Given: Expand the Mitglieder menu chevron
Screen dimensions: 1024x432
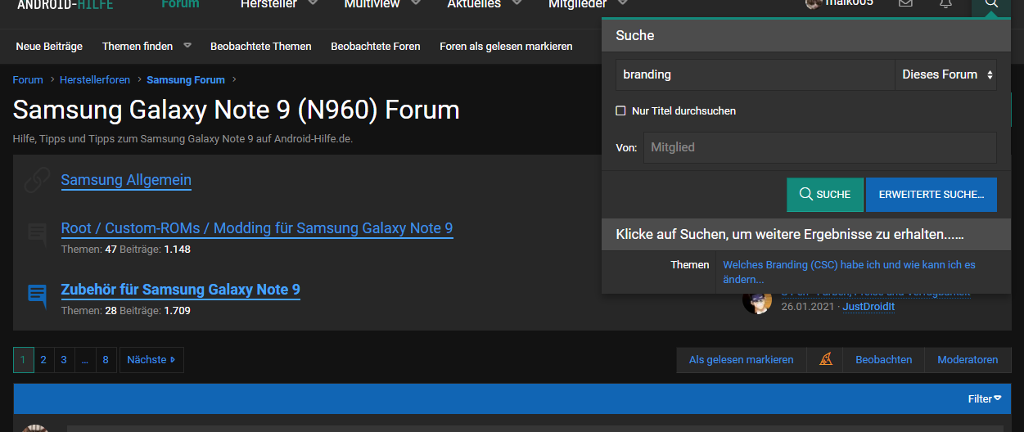Looking at the screenshot, I should (622, 4).
